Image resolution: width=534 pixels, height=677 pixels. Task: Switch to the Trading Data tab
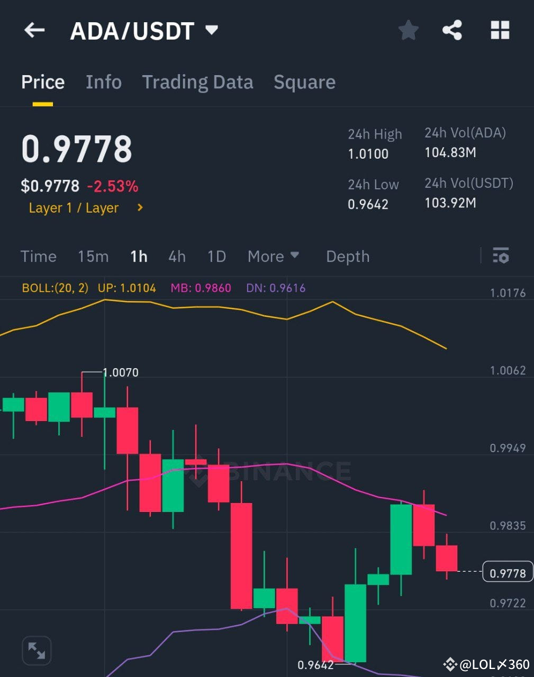tap(197, 82)
